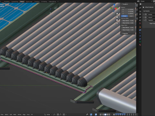This screenshot has height=116, width=155.
Task: Click the pan view hand icon
Action: [117, 17]
